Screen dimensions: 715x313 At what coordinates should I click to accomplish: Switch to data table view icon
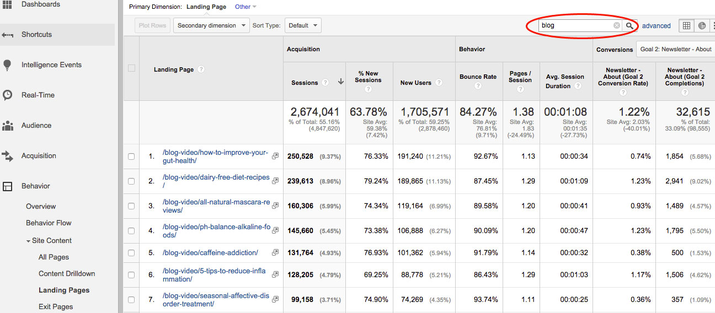pos(686,25)
